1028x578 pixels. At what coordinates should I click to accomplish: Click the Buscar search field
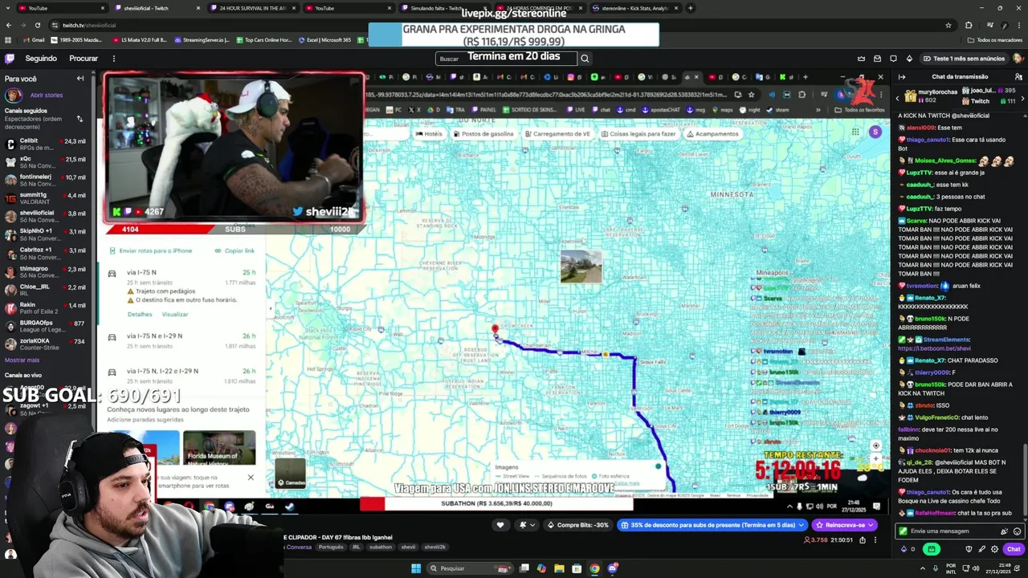coord(506,59)
